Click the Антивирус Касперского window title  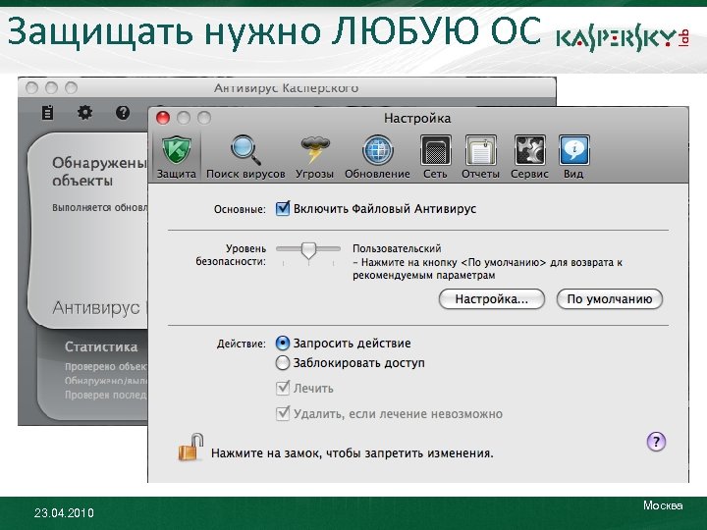coord(287,88)
